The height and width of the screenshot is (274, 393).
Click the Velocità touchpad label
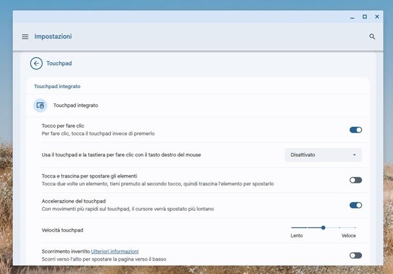[x=62, y=230]
